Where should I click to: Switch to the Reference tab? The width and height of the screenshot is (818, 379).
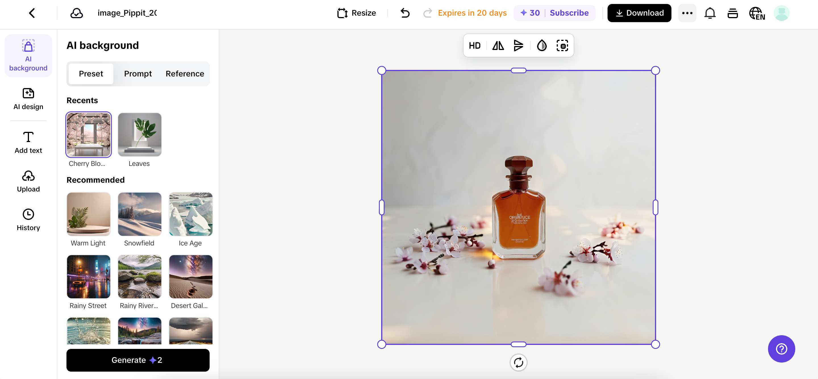(185, 74)
